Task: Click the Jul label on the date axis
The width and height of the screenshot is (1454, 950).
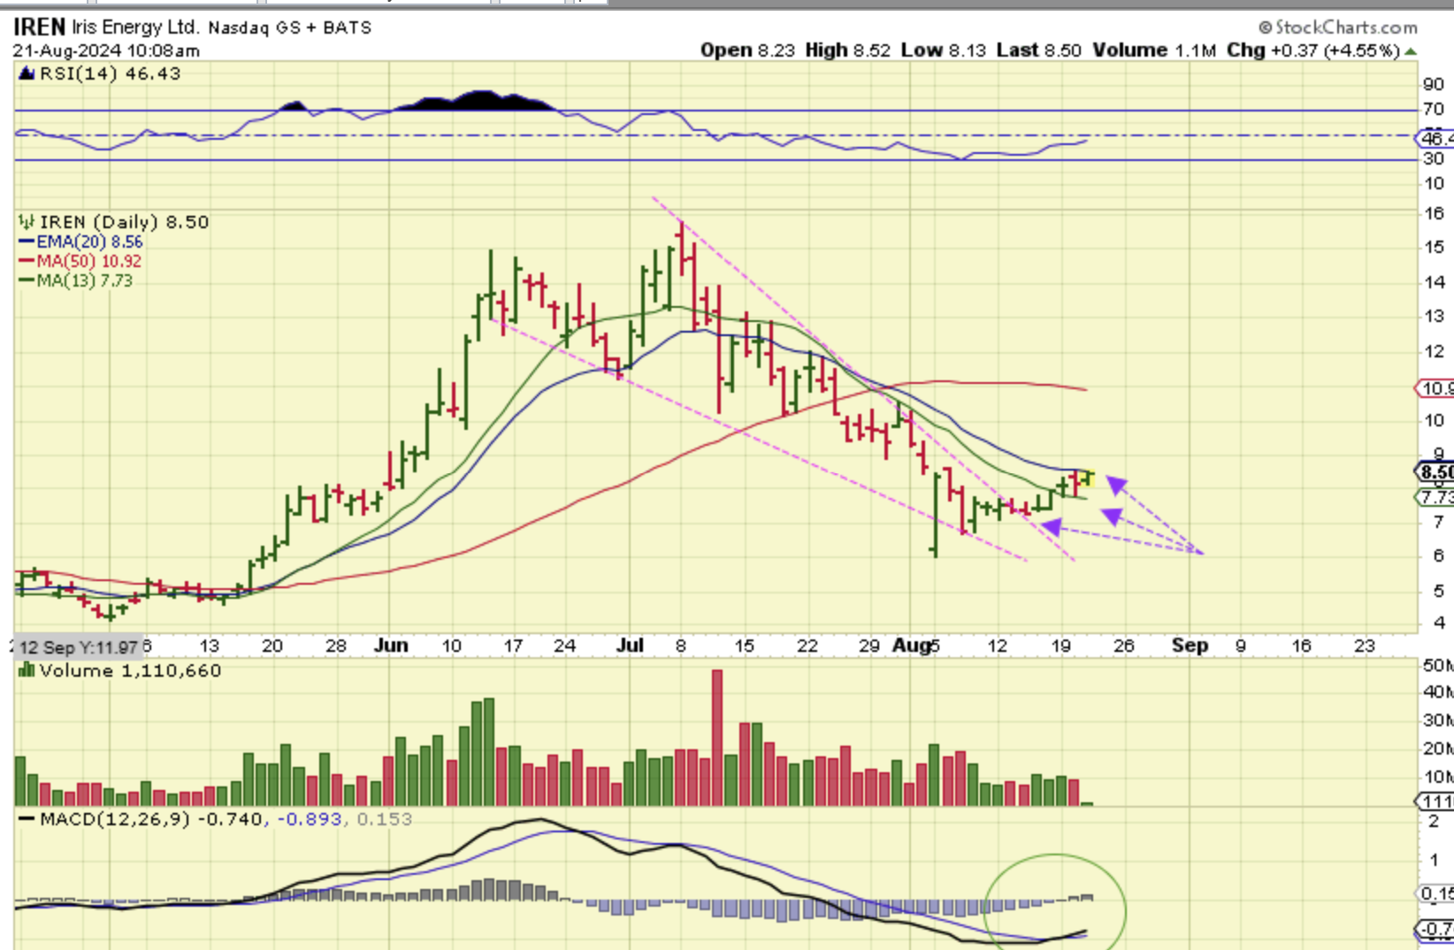Action: pos(630,646)
